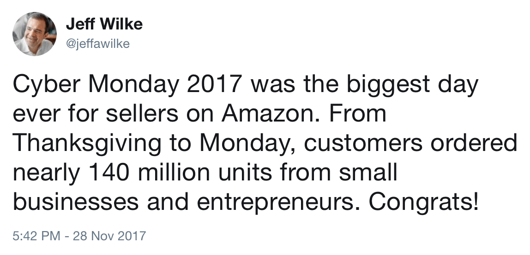Click "Monday 2017" in first tweet line
Image resolution: width=530 pixels, height=255 pixels.
point(165,84)
